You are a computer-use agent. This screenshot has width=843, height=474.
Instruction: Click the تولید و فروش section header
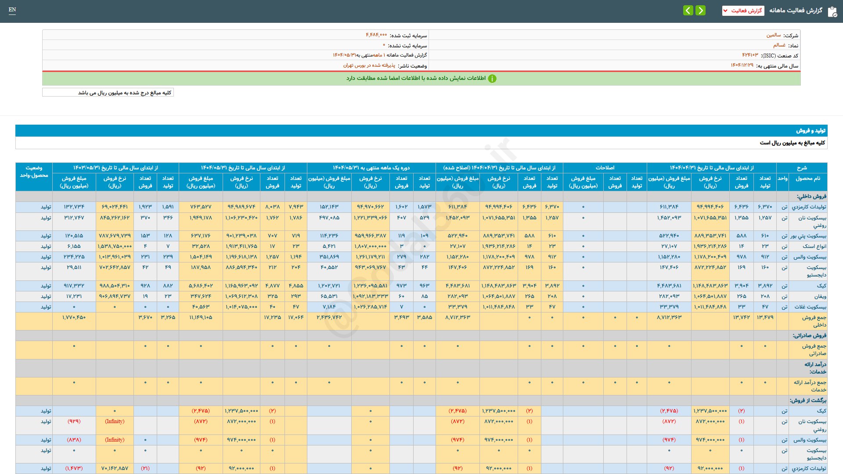[421, 130]
